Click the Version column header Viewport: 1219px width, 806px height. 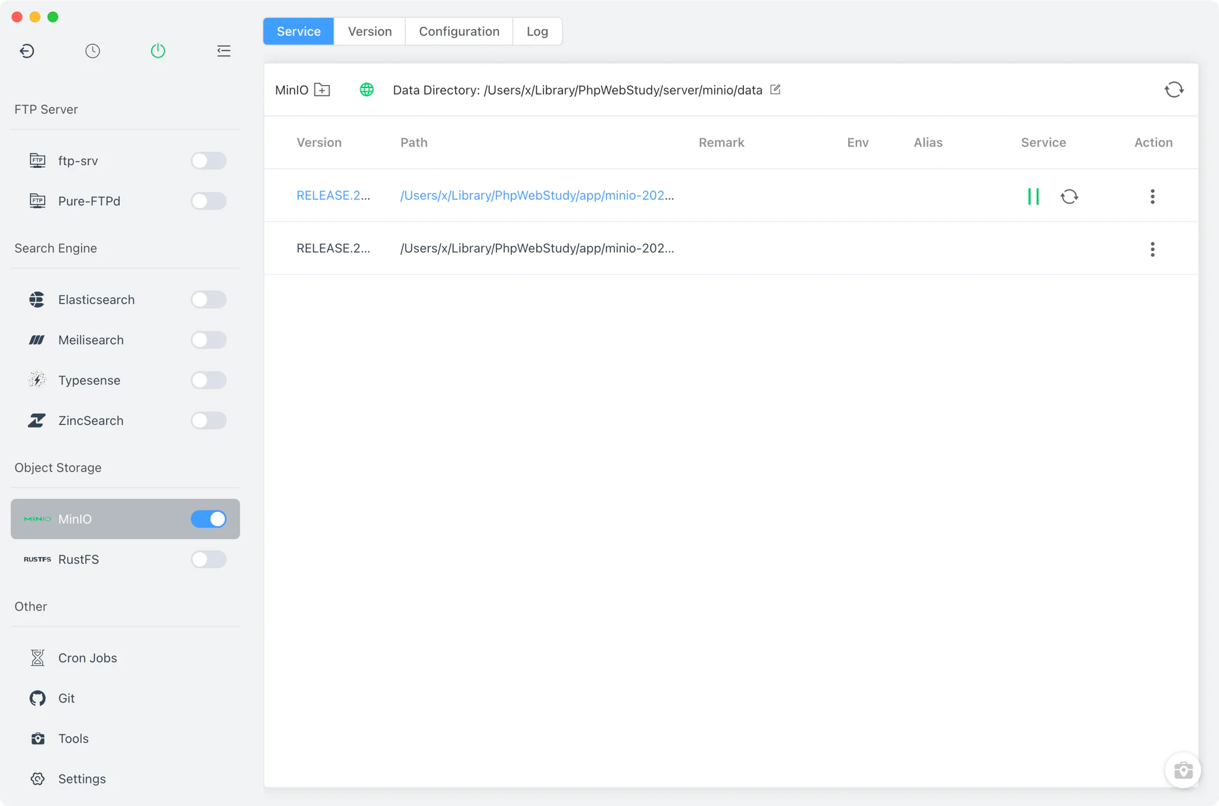click(319, 142)
